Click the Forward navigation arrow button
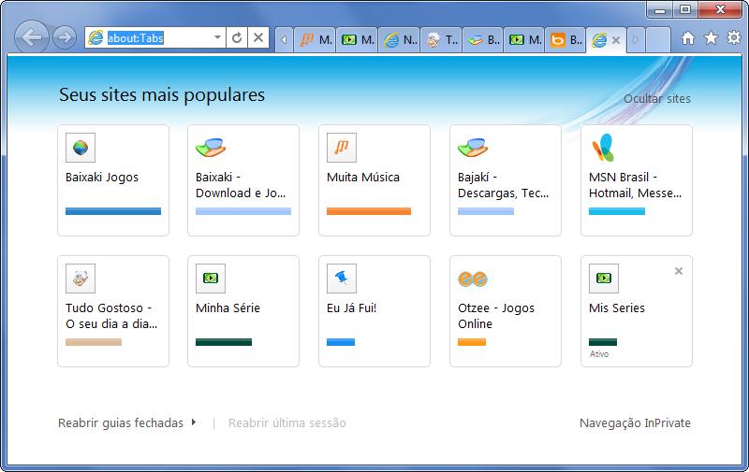This screenshot has width=749, height=472. point(64,37)
